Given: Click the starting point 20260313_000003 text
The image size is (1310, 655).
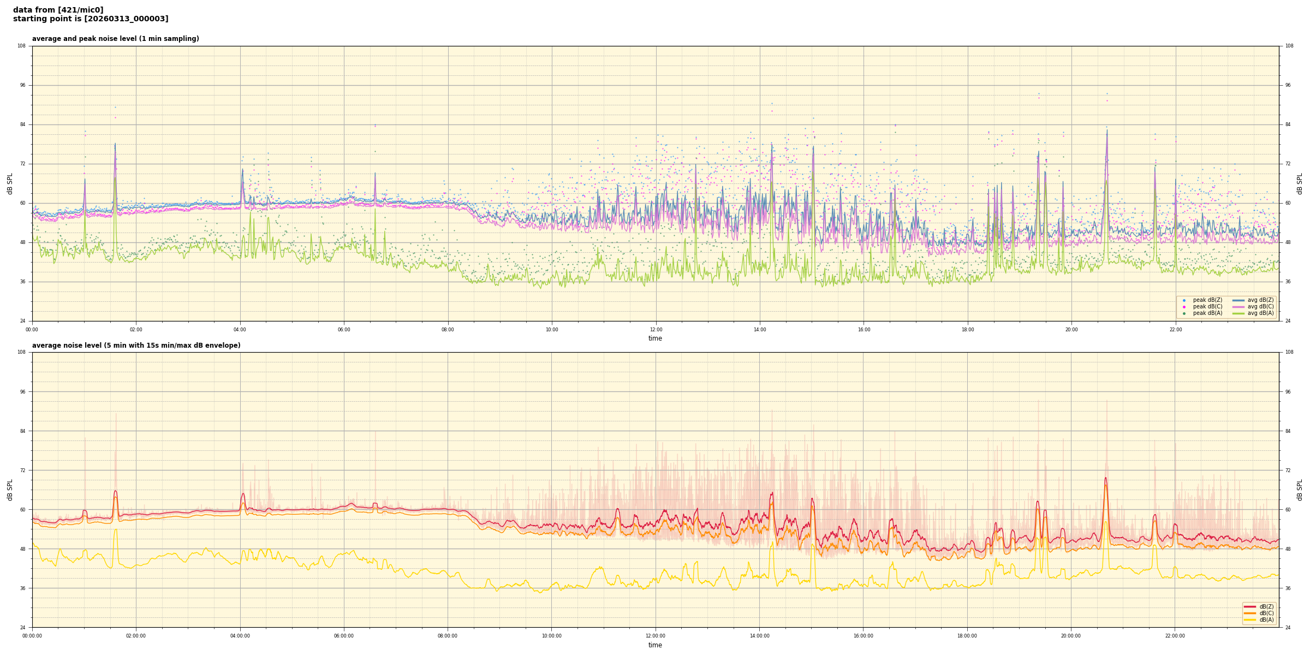Looking at the screenshot, I should (91, 19).
